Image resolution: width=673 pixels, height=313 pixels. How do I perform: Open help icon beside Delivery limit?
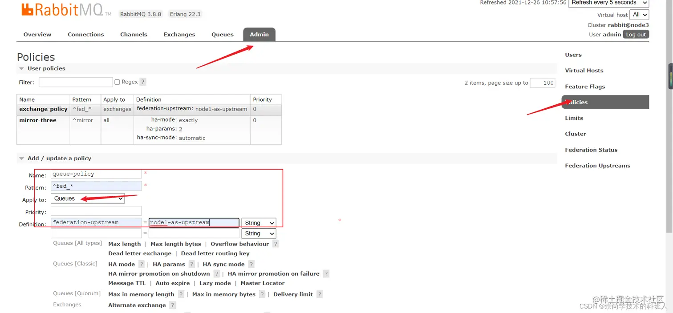point(320,294)
